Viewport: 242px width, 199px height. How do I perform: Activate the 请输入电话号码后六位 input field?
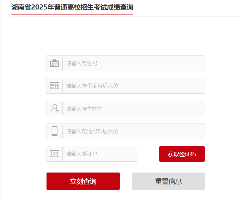[x=134, y=131]
